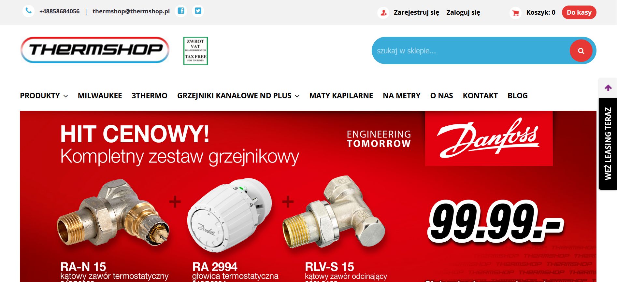Click the shopping cart icon
This screenshot has height=282, width=617.
tap(515, 13)
